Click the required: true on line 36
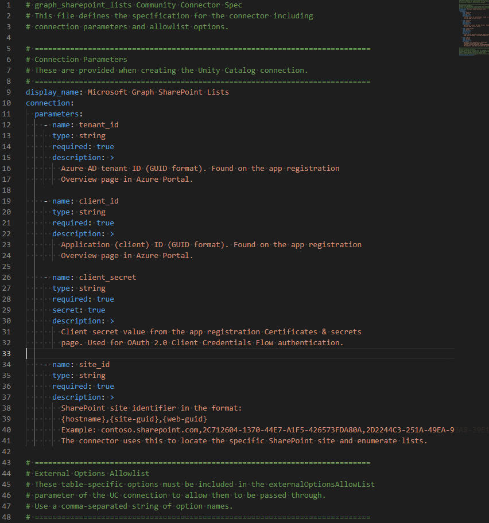 [x=83, y=387]
